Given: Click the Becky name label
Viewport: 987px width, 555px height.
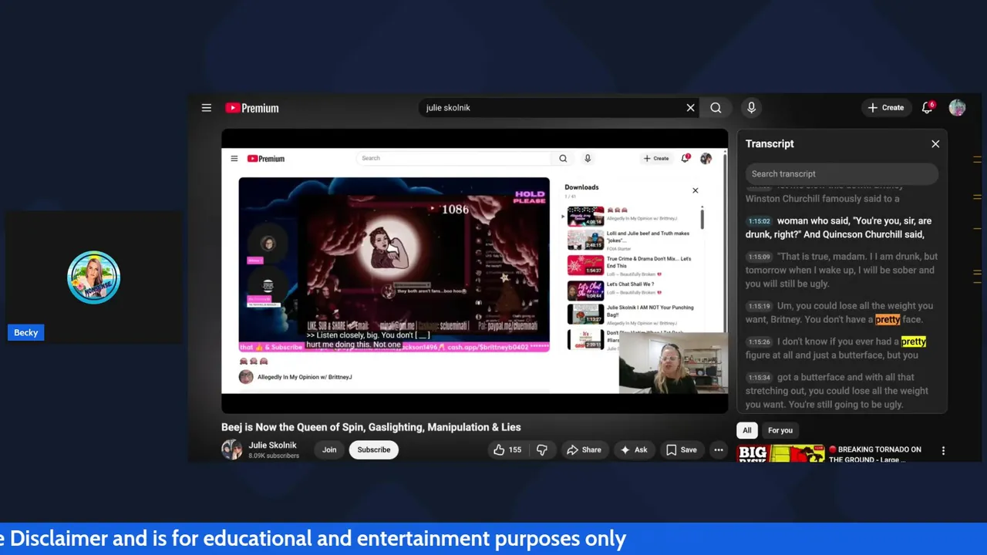Looking at the screenshot, I should pyautogui.click(x=25, y=332).
